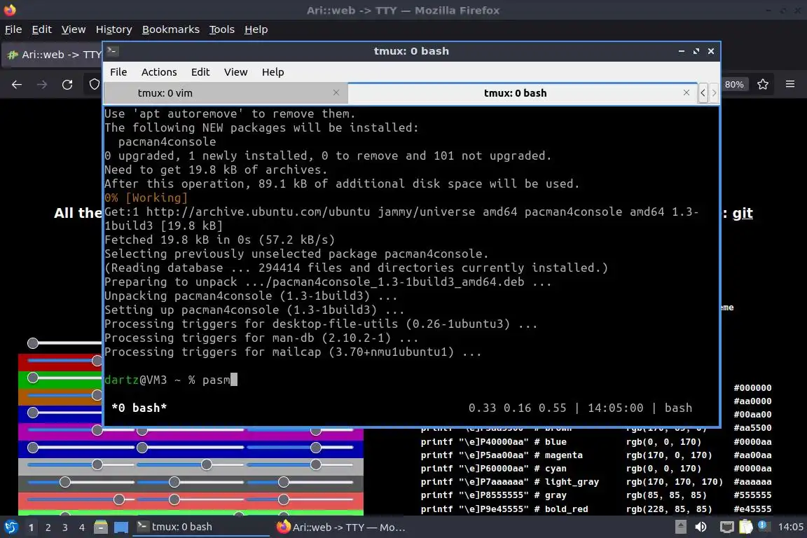Switch to workspace 4 in the pager
Screen dimensions: 807x538
click(x=82, y=527)
